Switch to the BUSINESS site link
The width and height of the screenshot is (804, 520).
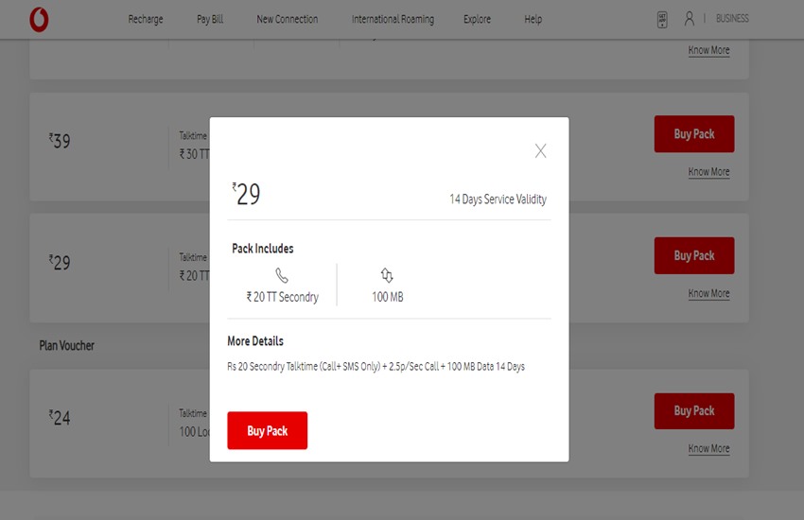[x=732, y=19]
